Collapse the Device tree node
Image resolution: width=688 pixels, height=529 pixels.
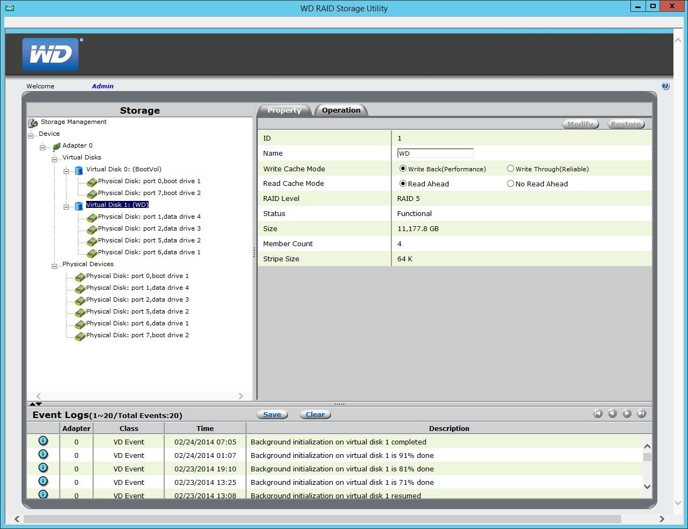pyautogui.click(x=31, y=135)
